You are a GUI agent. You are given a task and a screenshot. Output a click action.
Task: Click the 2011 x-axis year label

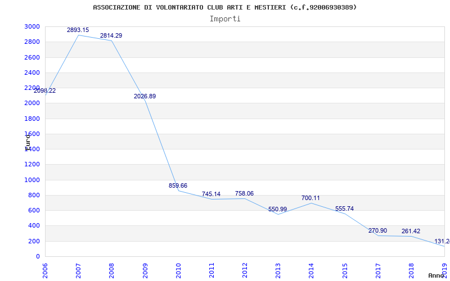(211, 270)
